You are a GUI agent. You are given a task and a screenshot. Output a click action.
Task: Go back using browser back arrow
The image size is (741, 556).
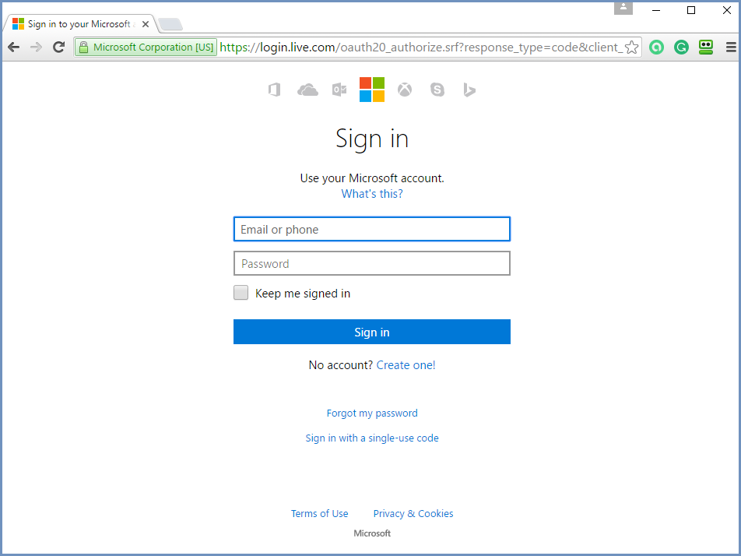point(13,48)
